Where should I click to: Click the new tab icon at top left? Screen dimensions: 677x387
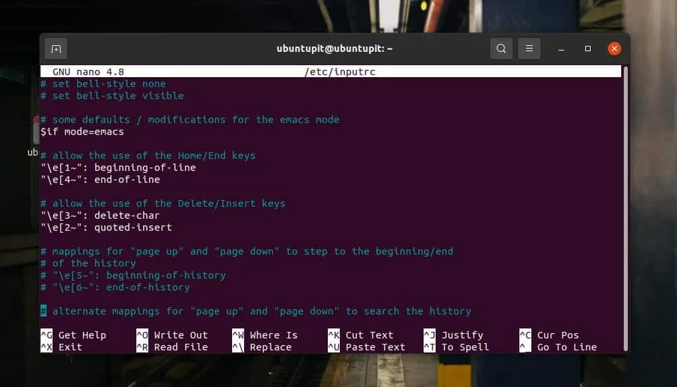tap(56, 48)
